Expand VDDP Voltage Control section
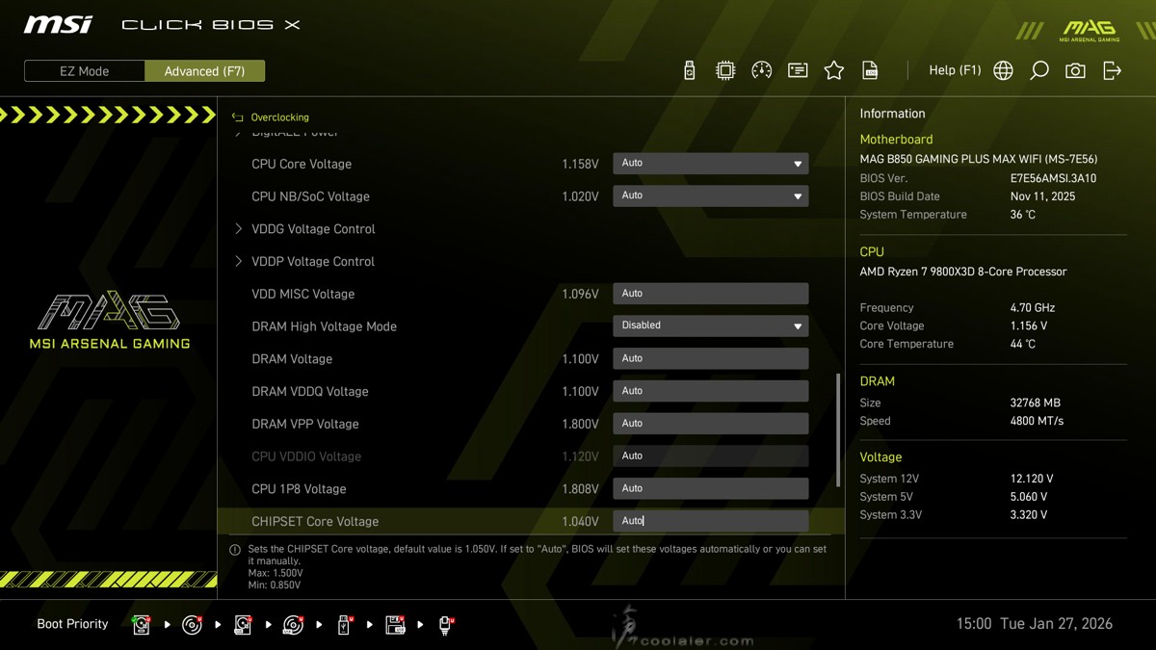 tap(312, 262)
